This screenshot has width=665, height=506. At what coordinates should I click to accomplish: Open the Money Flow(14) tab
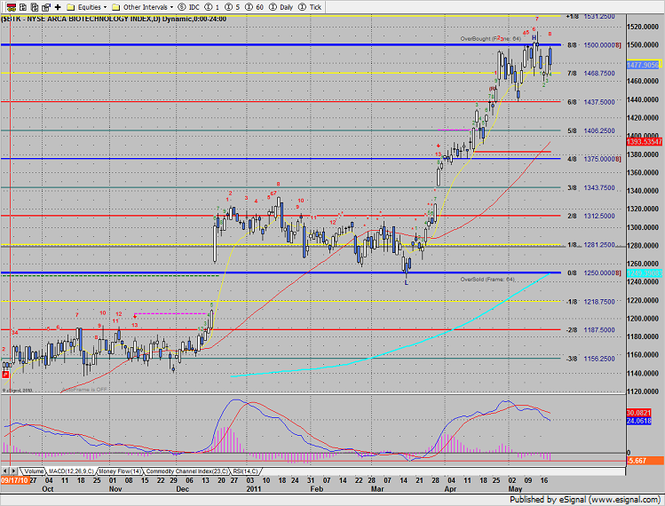coord(120,471)
